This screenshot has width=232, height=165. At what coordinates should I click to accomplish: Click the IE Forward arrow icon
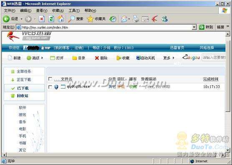click(x=28, y=19)
